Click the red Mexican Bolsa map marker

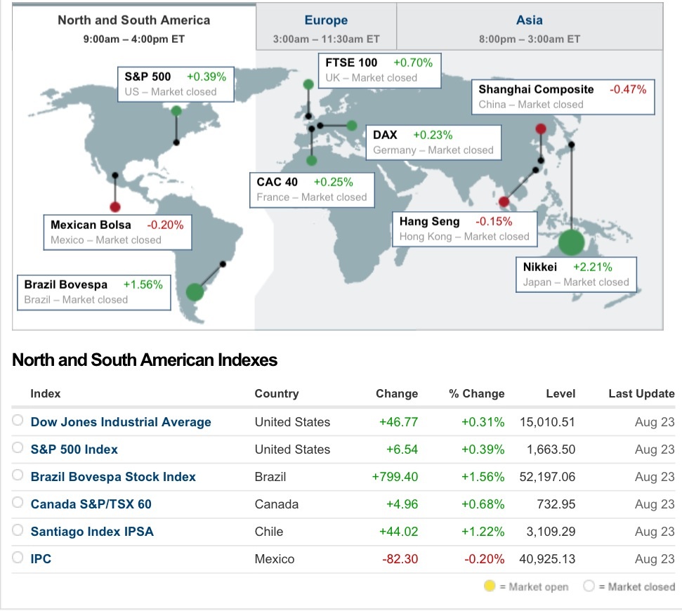114,207
